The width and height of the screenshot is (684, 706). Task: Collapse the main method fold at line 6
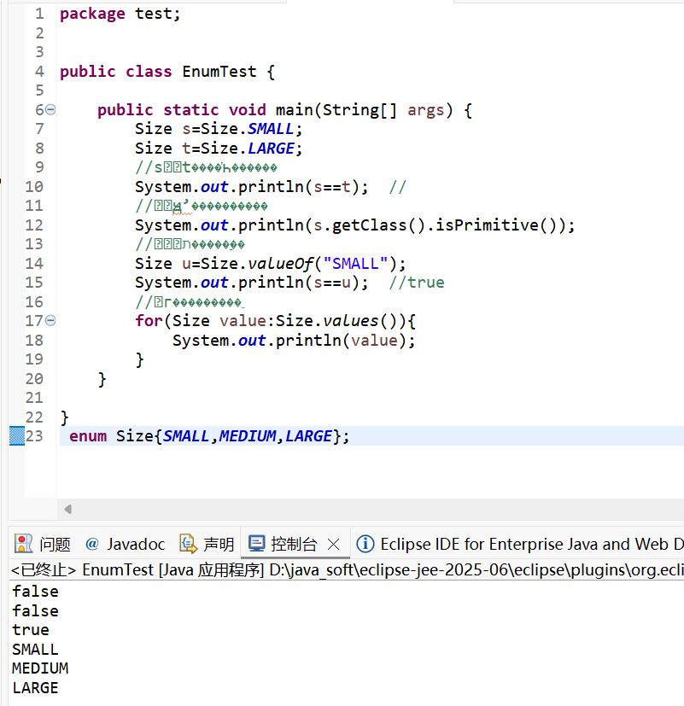50,109
